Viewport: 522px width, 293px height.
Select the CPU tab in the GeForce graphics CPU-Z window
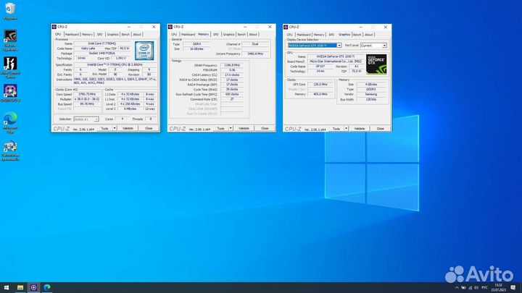pos(289,35)
